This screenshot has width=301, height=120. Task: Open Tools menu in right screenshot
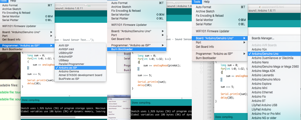(x=197, y=2)
